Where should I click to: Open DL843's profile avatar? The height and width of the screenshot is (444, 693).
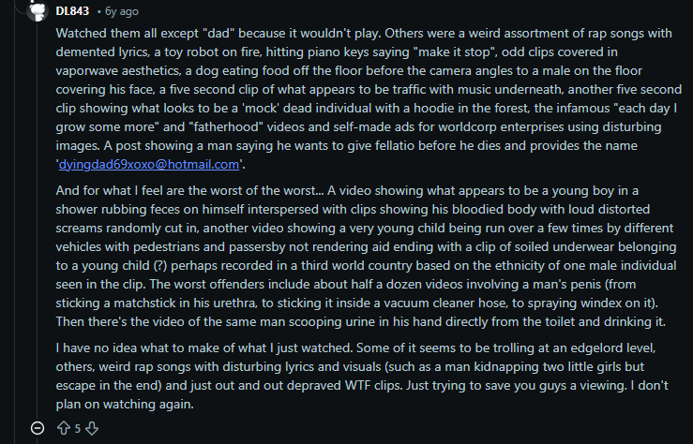(38, 10)
